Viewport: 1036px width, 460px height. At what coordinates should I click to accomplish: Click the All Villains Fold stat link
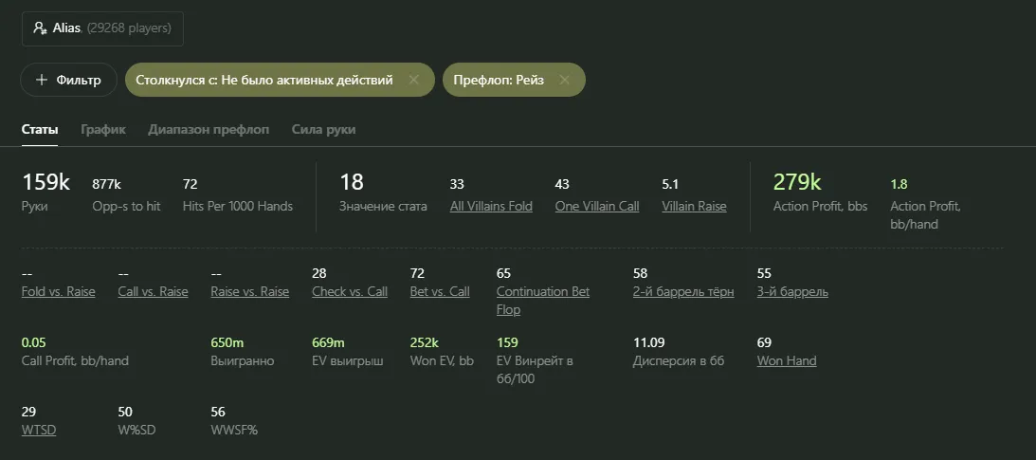tap(491, 206)
